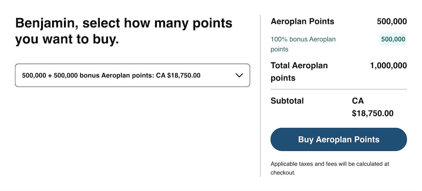
Task: Click the green 500,000 bonus badge
Action: (x=393, y=39)
